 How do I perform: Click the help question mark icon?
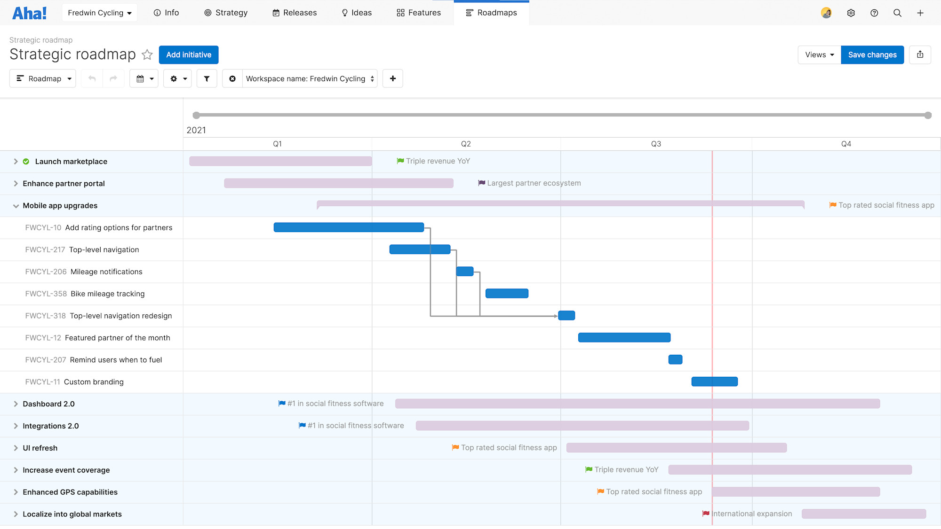click(x=874, y=13)
